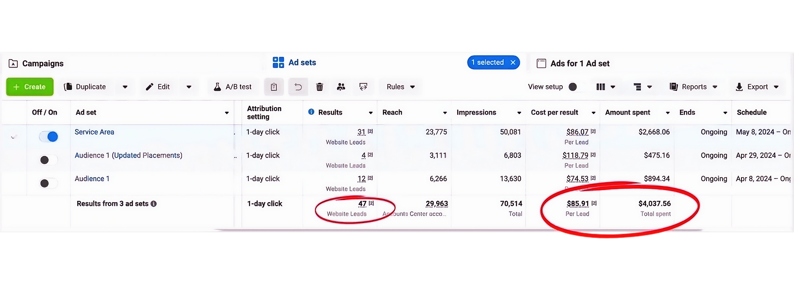
Task: Click the Ads for 1 Ad set icon
Action: [x=541, y=63]
